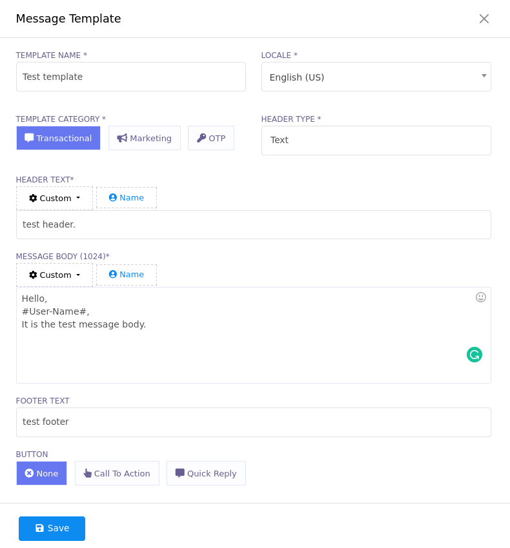510x548 pixels.
Task: Expand the Custom dropdown under Header Text
Action: (54, 198)
